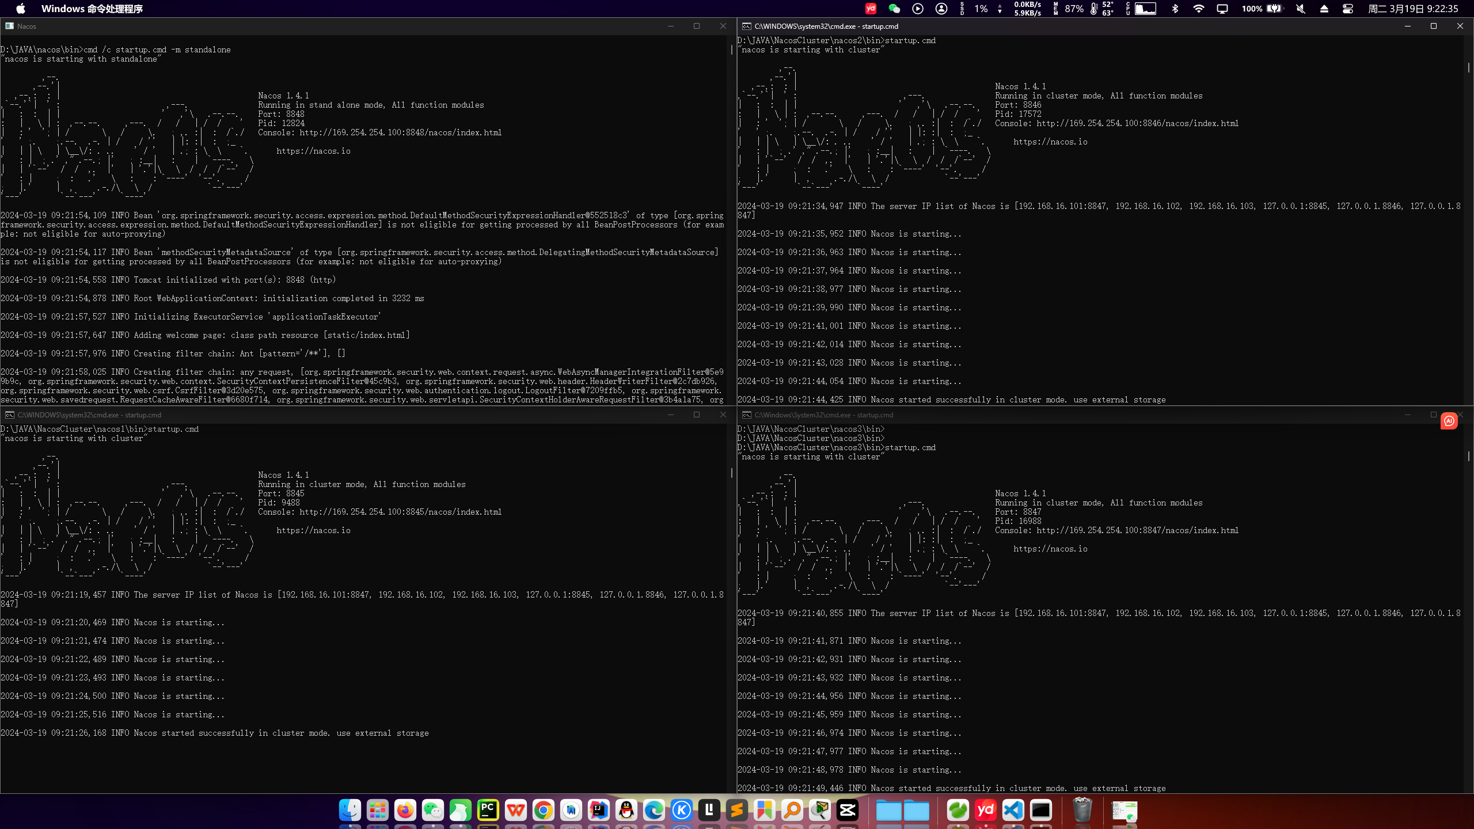Click the play circle icon in menu bar
This screenshot has height=829, width=1474.
(x=918, y=9)
